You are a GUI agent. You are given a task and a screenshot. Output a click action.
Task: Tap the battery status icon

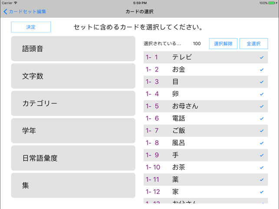[272, 3]
